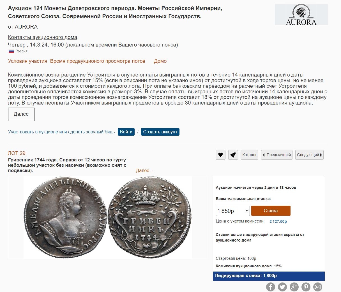This screenshot has width=341, height=292.
Task: Go to the "Следующий" lot
Action: [309, 155]
